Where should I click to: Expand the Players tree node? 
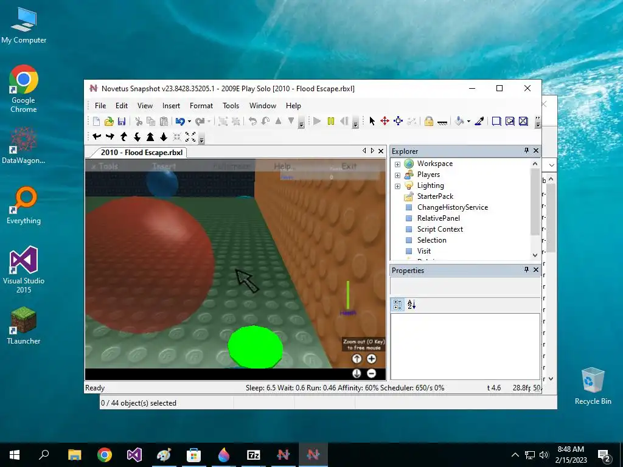397,175
